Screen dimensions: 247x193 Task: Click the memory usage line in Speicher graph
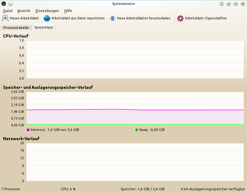[92, 109]
